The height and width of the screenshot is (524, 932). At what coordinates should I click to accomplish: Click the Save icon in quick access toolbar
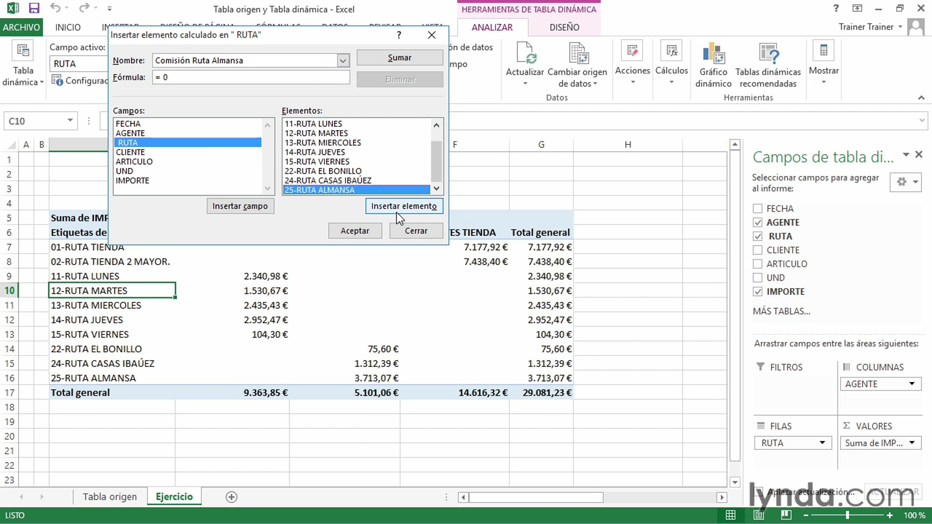pyautogui.click(x=34, y=8)
